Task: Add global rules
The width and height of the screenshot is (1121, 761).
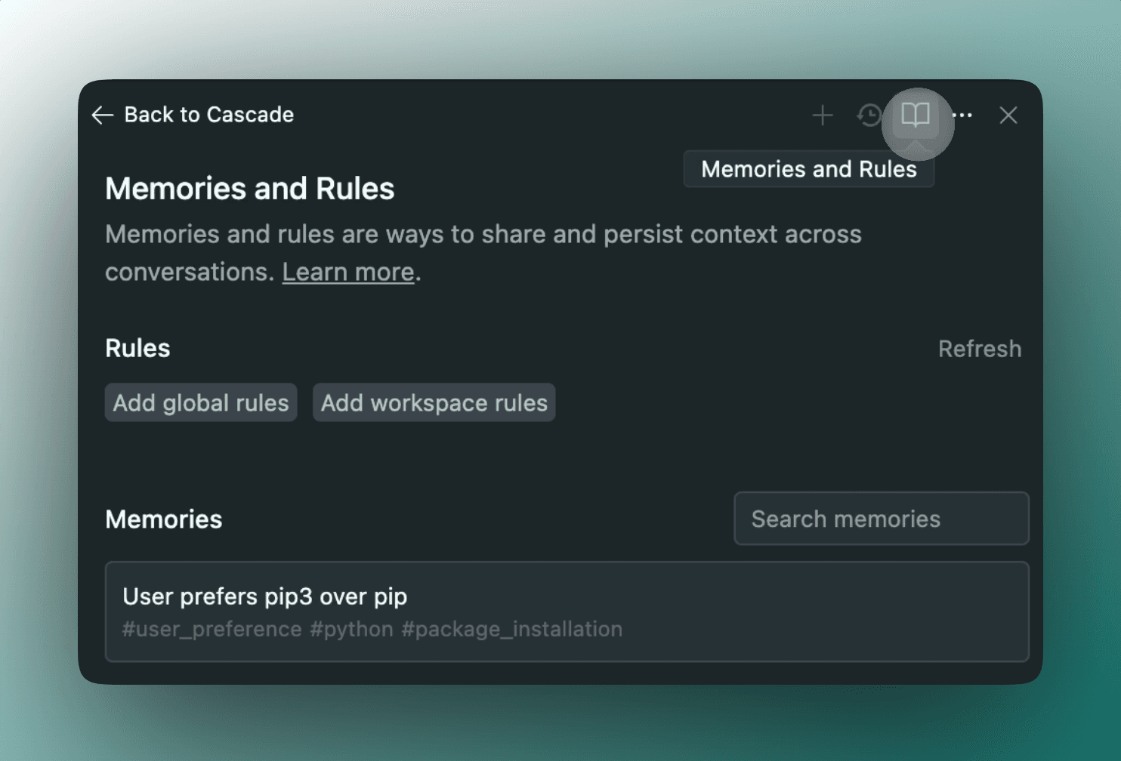Action: tap(201, 402)
